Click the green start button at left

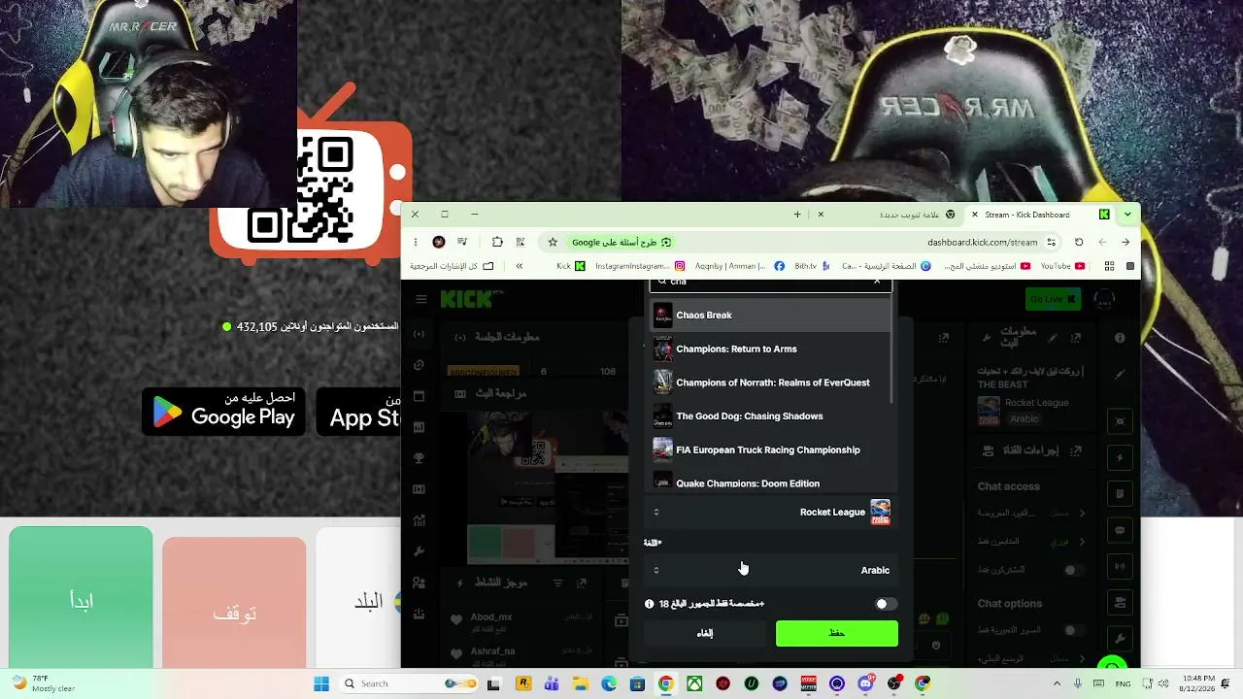tap(81, 598)
